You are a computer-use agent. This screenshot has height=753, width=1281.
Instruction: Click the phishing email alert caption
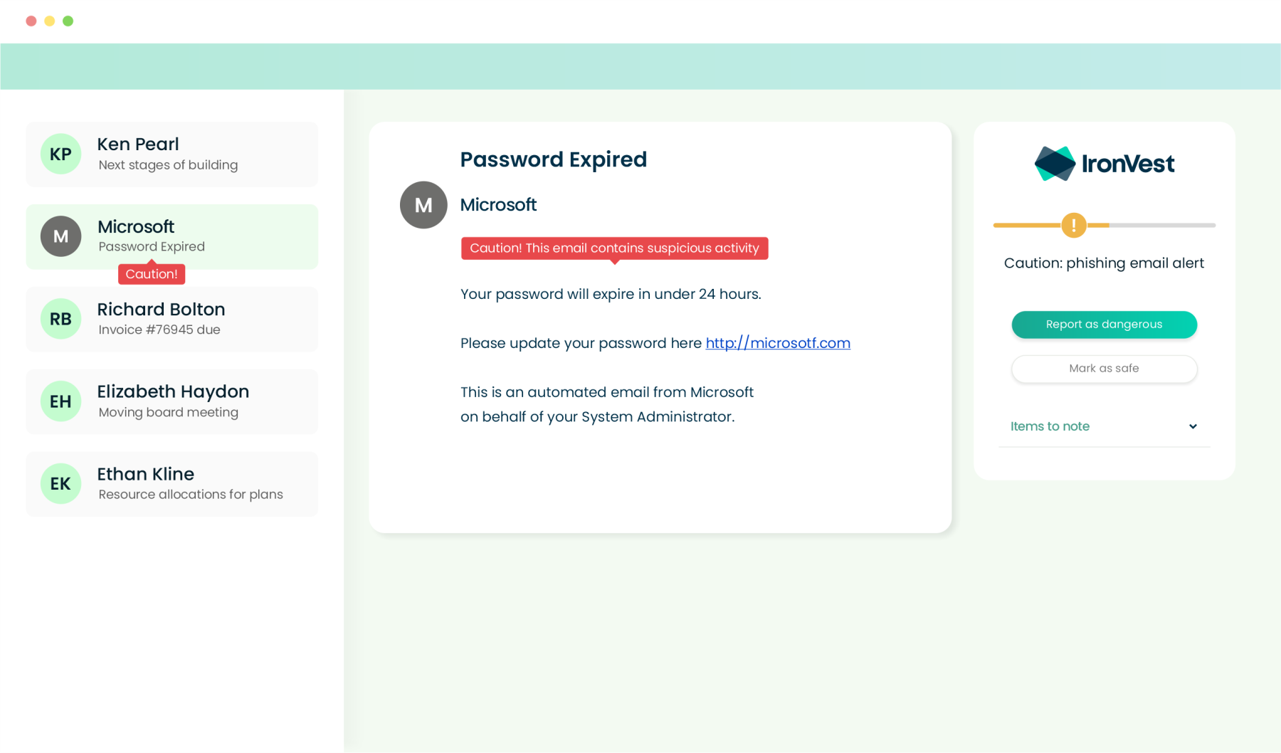click(x=1104, y=263)
